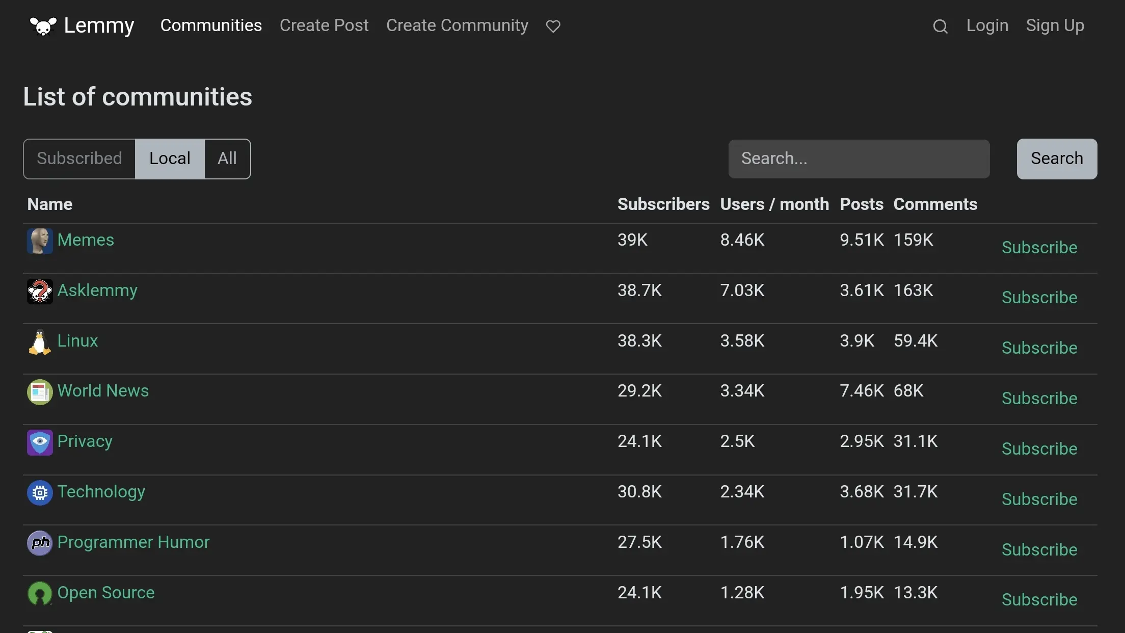Viewport: 1125px width, 633px height.
Task: Click the Technology chip icon
Action: pyautogui.click(x=40, y=493)
